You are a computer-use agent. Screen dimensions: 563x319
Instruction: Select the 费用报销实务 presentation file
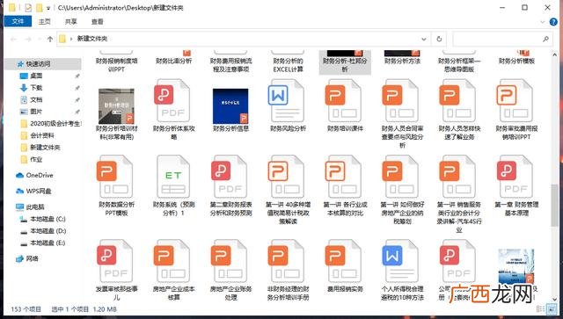click(x=345, y=266)
